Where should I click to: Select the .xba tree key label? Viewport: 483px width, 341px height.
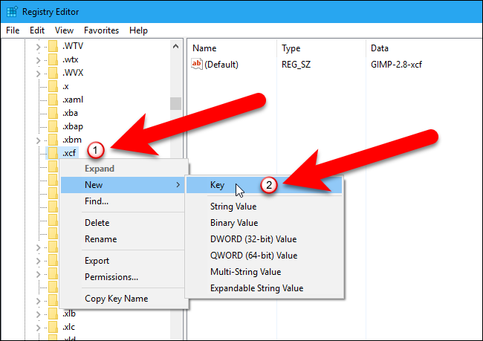click(x=71, y=113)
